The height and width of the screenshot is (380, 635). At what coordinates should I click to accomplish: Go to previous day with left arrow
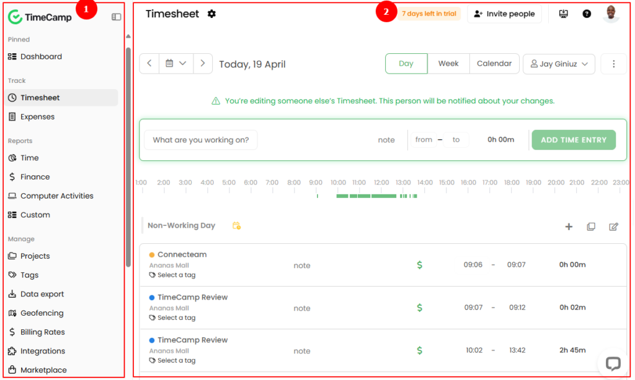tap(149, 64)
